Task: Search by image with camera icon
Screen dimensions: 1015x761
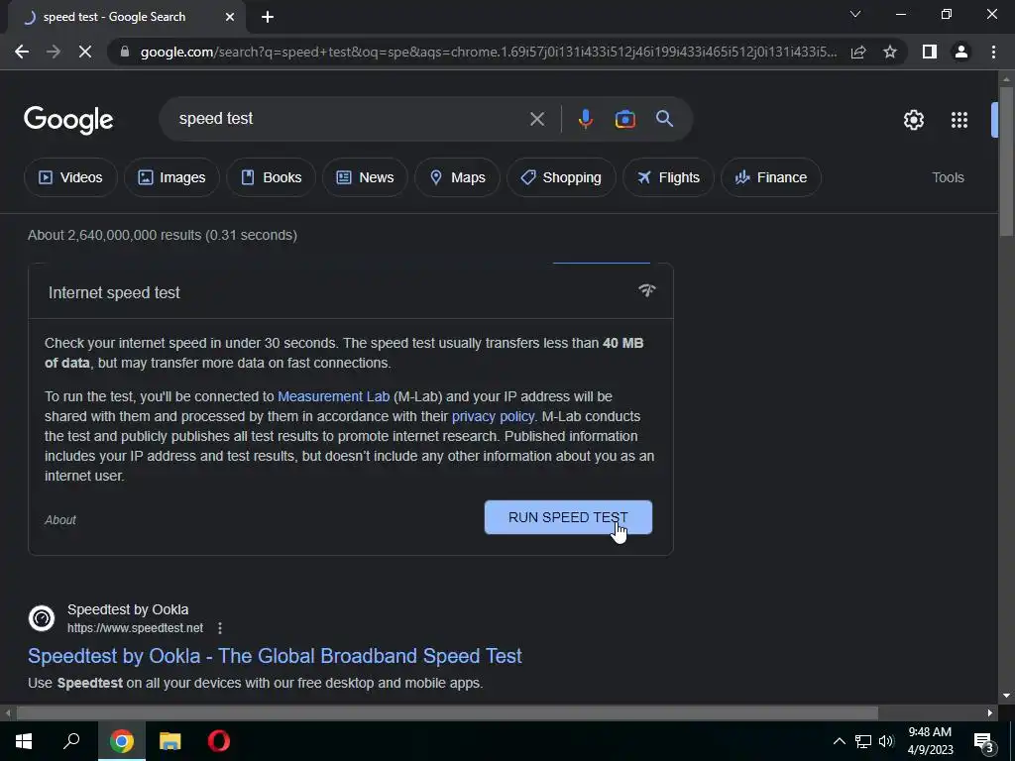Action: (624, 119)
